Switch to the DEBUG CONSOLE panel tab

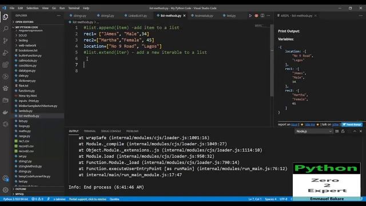click(x=111, y=131)
